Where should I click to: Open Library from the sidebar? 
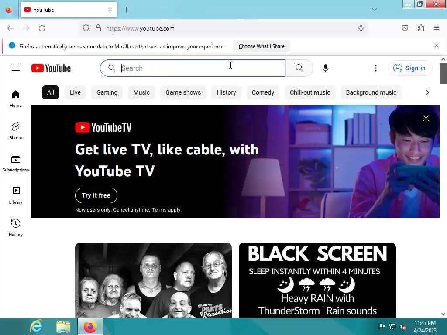tap(16, 195)
